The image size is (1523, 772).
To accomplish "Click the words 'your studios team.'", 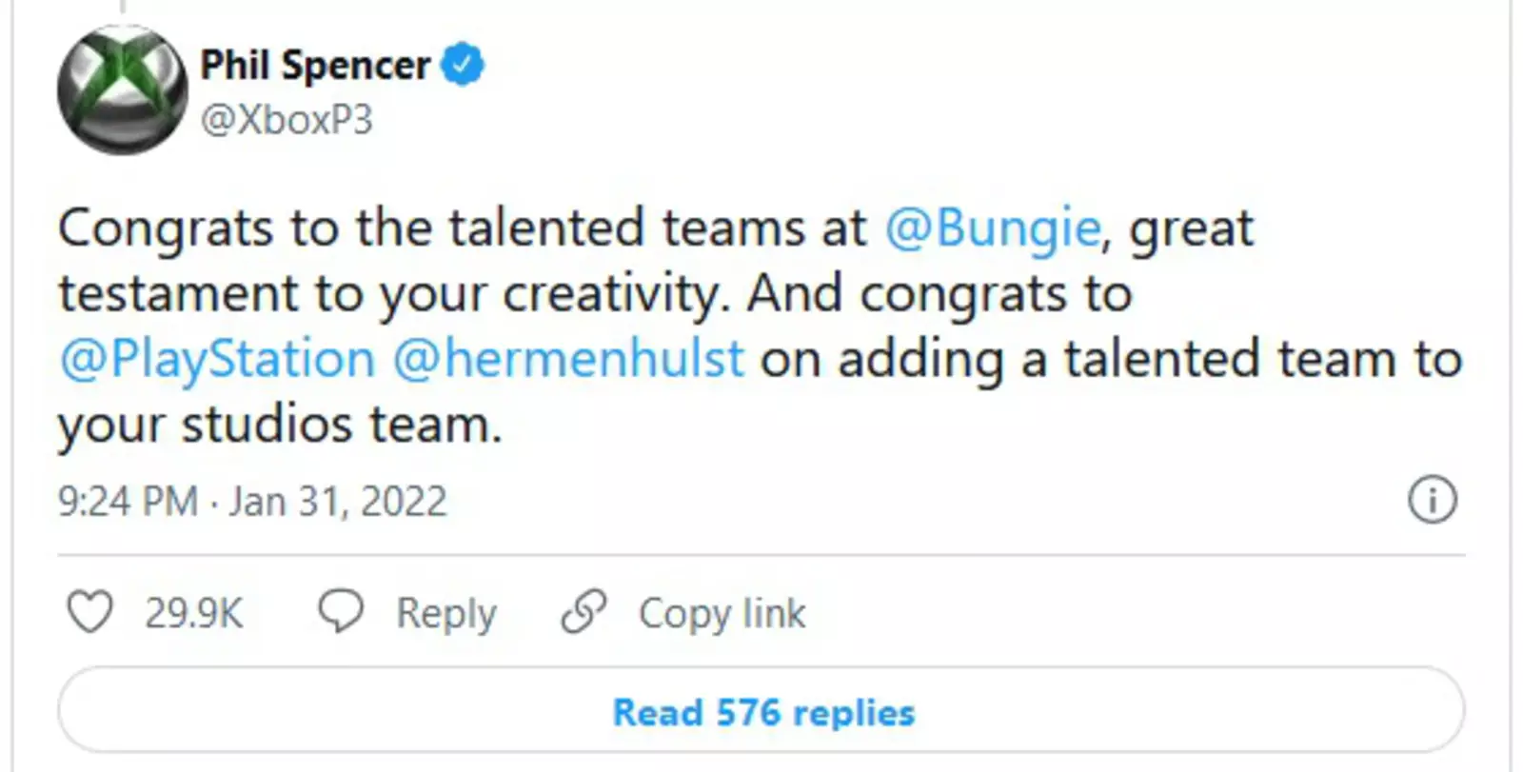I will click(x=279, y=425).
